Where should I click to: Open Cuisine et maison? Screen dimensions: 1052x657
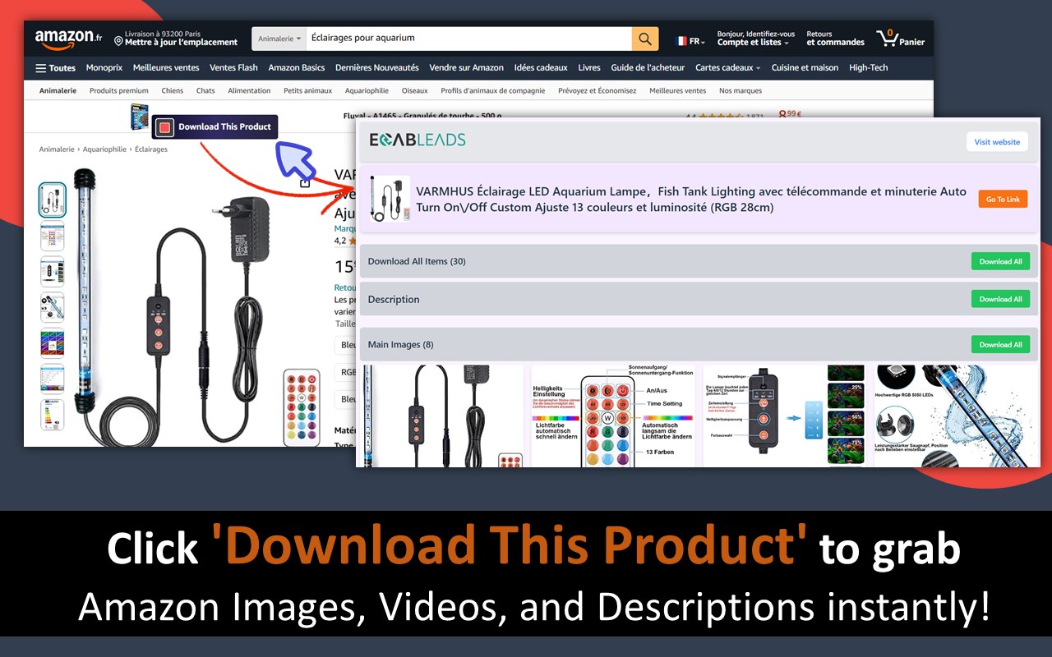tap(805, 68)
